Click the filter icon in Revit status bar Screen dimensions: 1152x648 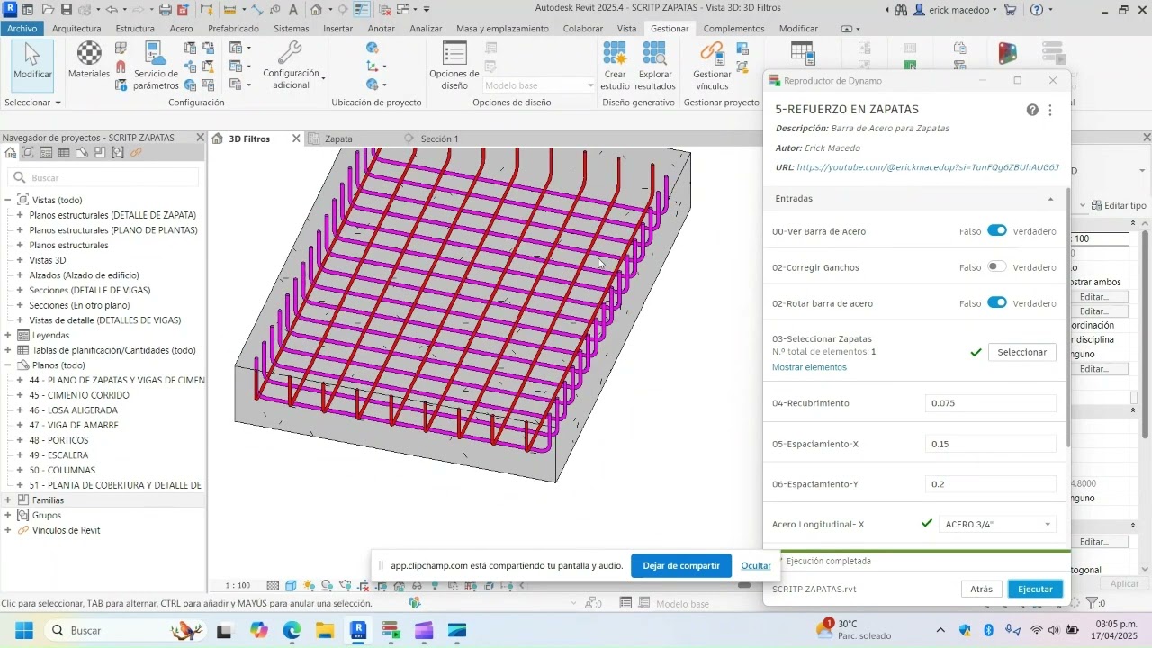[x=1093, y=603]
